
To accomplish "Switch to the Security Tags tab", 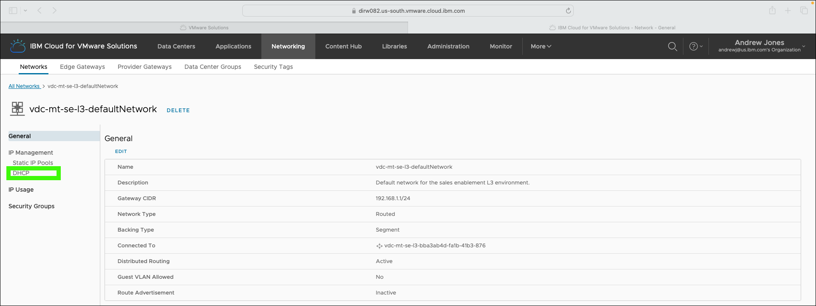I will (x=273, y=67).
